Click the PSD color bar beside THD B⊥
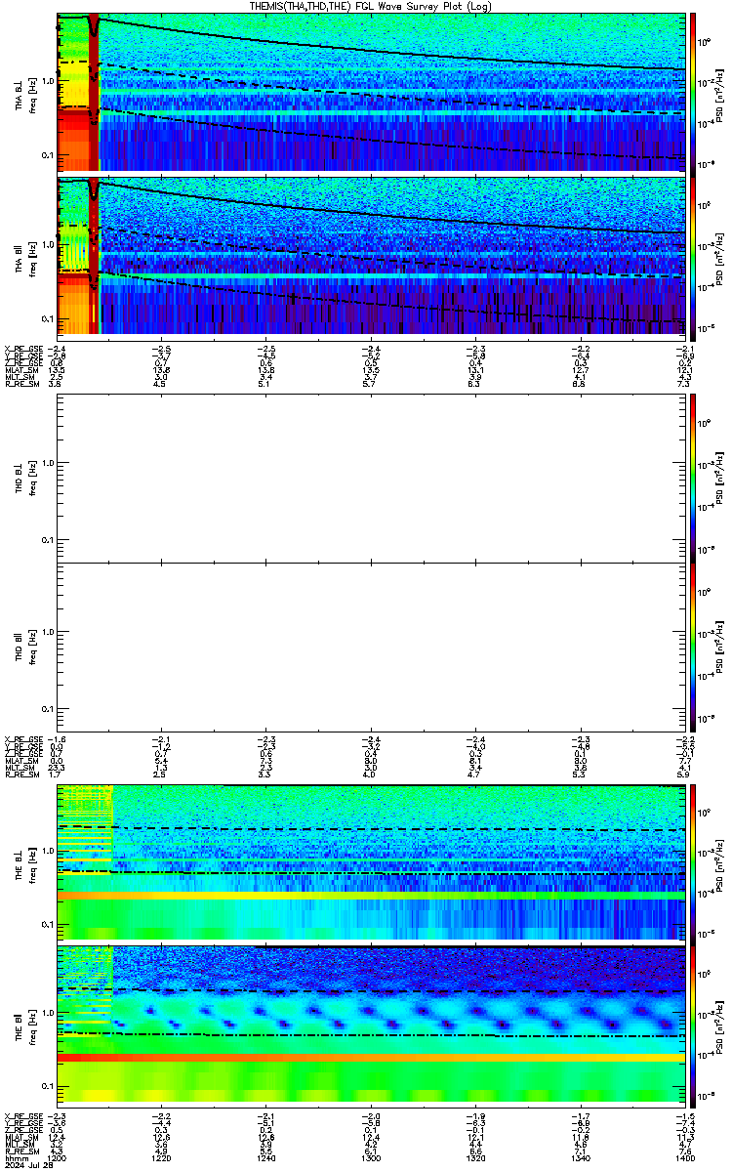 pyautogui.click(x=693, y=477)
